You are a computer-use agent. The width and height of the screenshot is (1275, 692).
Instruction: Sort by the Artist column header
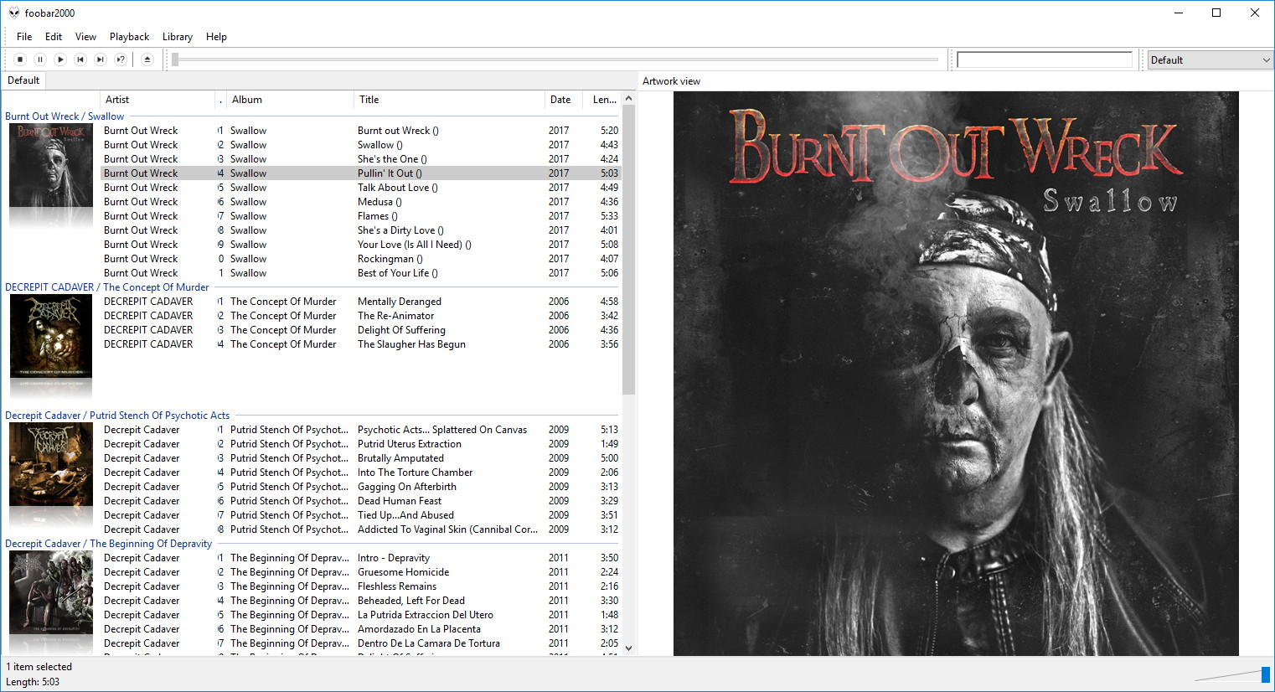coord(157,100)
